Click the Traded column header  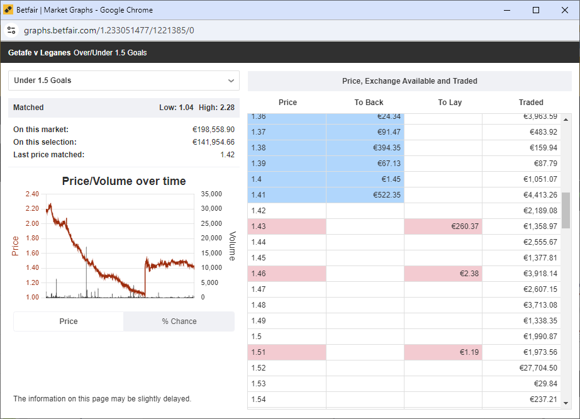pos(531,103)
